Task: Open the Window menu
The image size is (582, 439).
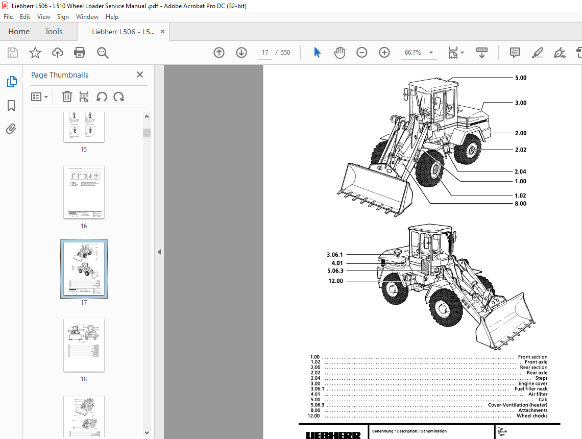Action: (x=87, y=17)
